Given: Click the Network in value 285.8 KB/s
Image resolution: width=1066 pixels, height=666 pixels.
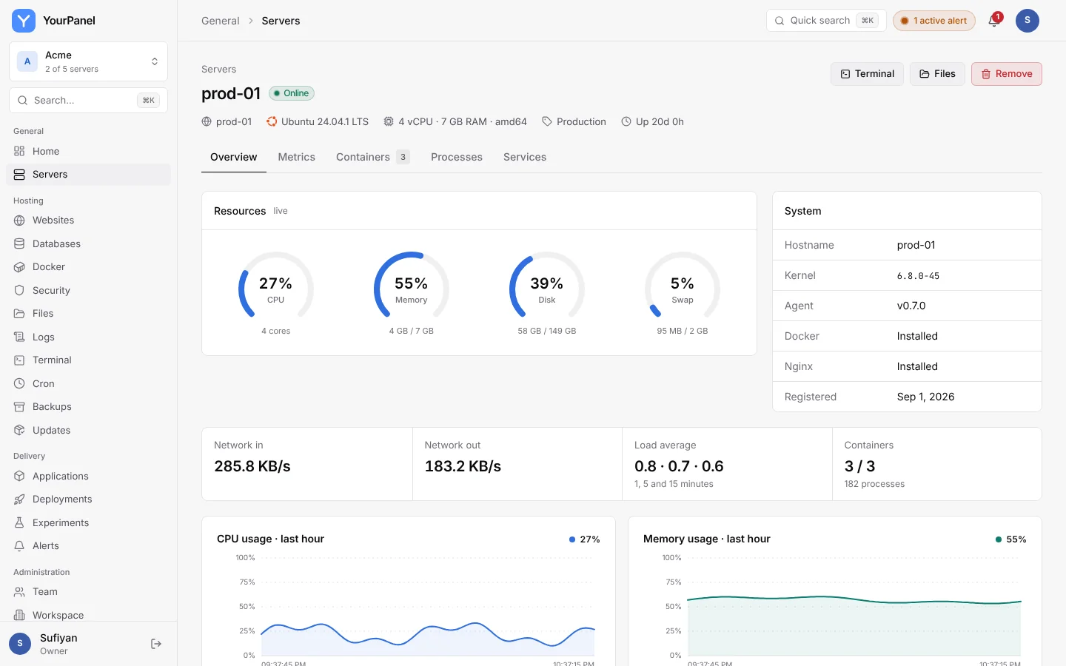Looking at the screenshot, I should tap(252, 466).
